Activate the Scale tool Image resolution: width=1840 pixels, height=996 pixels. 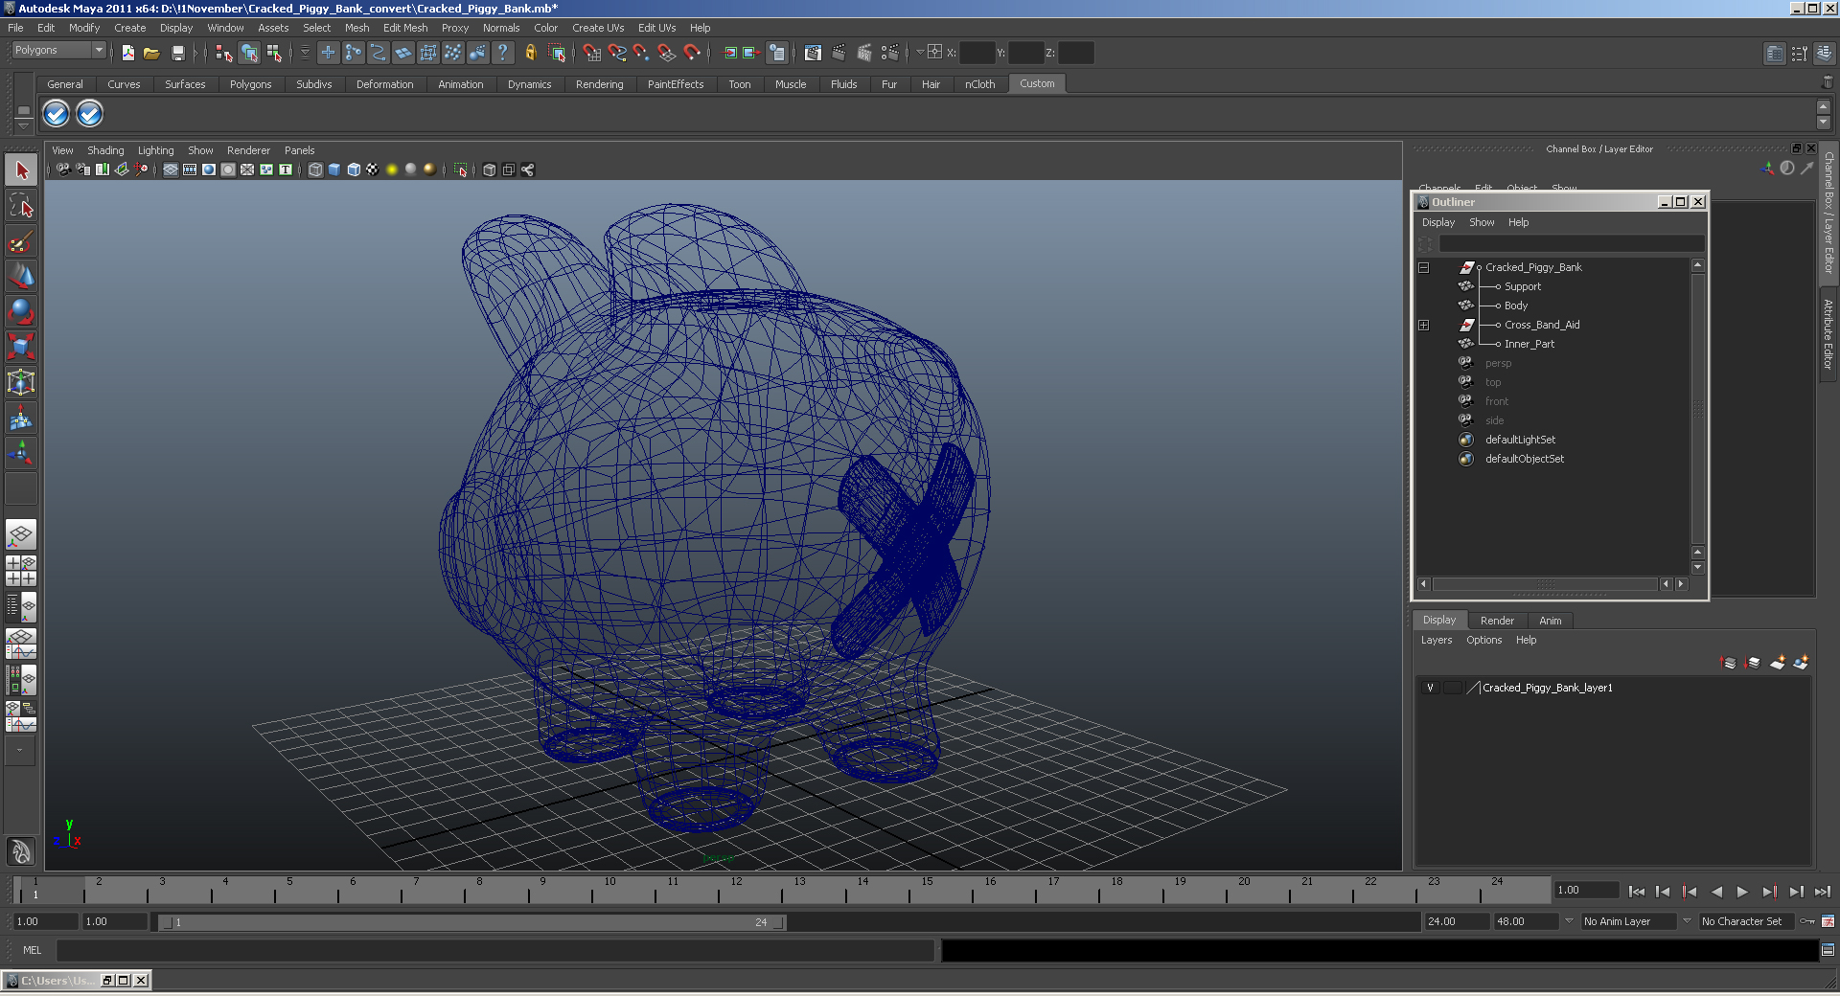point(21,347)
